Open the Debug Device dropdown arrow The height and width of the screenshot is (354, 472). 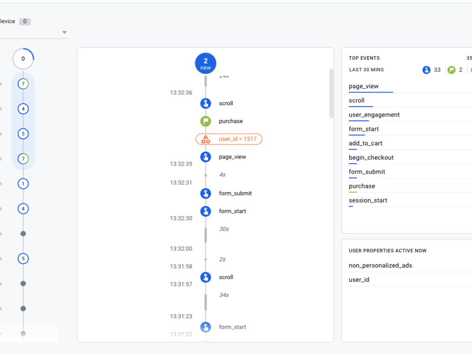[x=64, y=32]
